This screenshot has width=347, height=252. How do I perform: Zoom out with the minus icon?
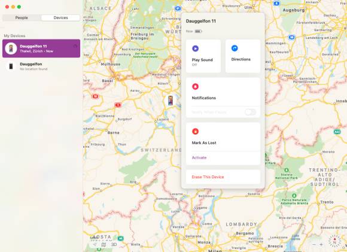pyautogui.click(x=314, y=244)
